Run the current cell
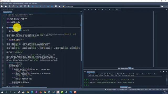Screen dimensions: 168x94 click(x=21, y=6)
